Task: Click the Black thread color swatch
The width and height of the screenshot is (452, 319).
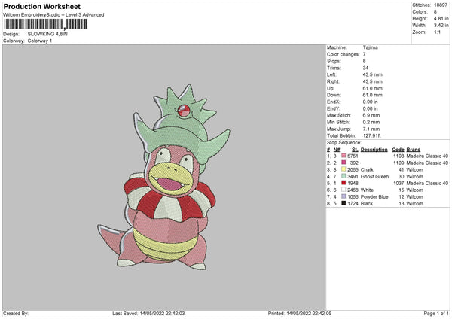Action: pyautogui.click(x=344, y=202)
